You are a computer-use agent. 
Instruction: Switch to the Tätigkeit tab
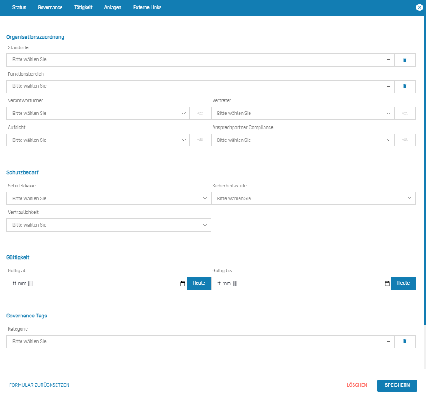pyautogui.click(x=83, y=8)
